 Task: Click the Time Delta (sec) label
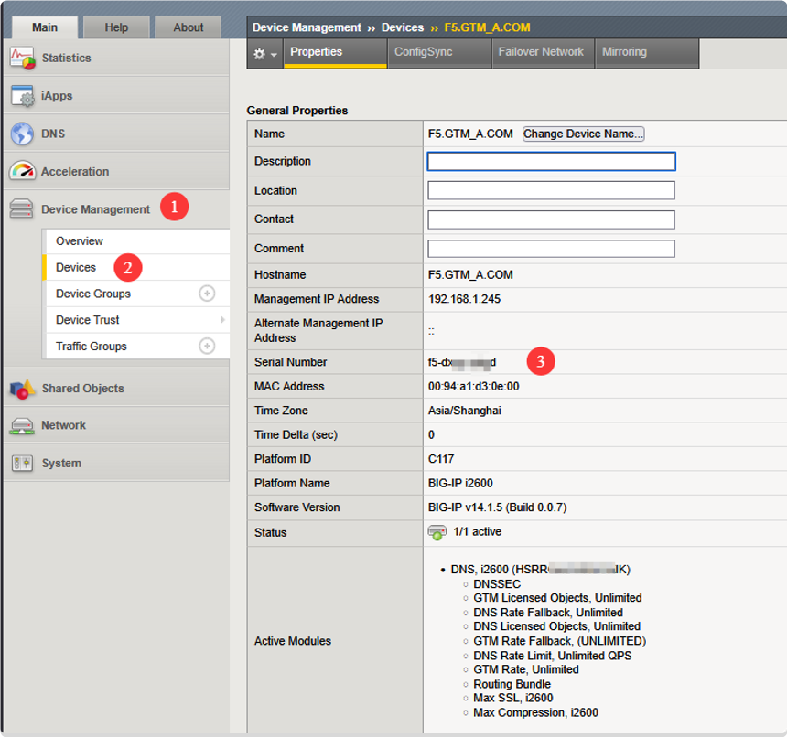(296, 434)
